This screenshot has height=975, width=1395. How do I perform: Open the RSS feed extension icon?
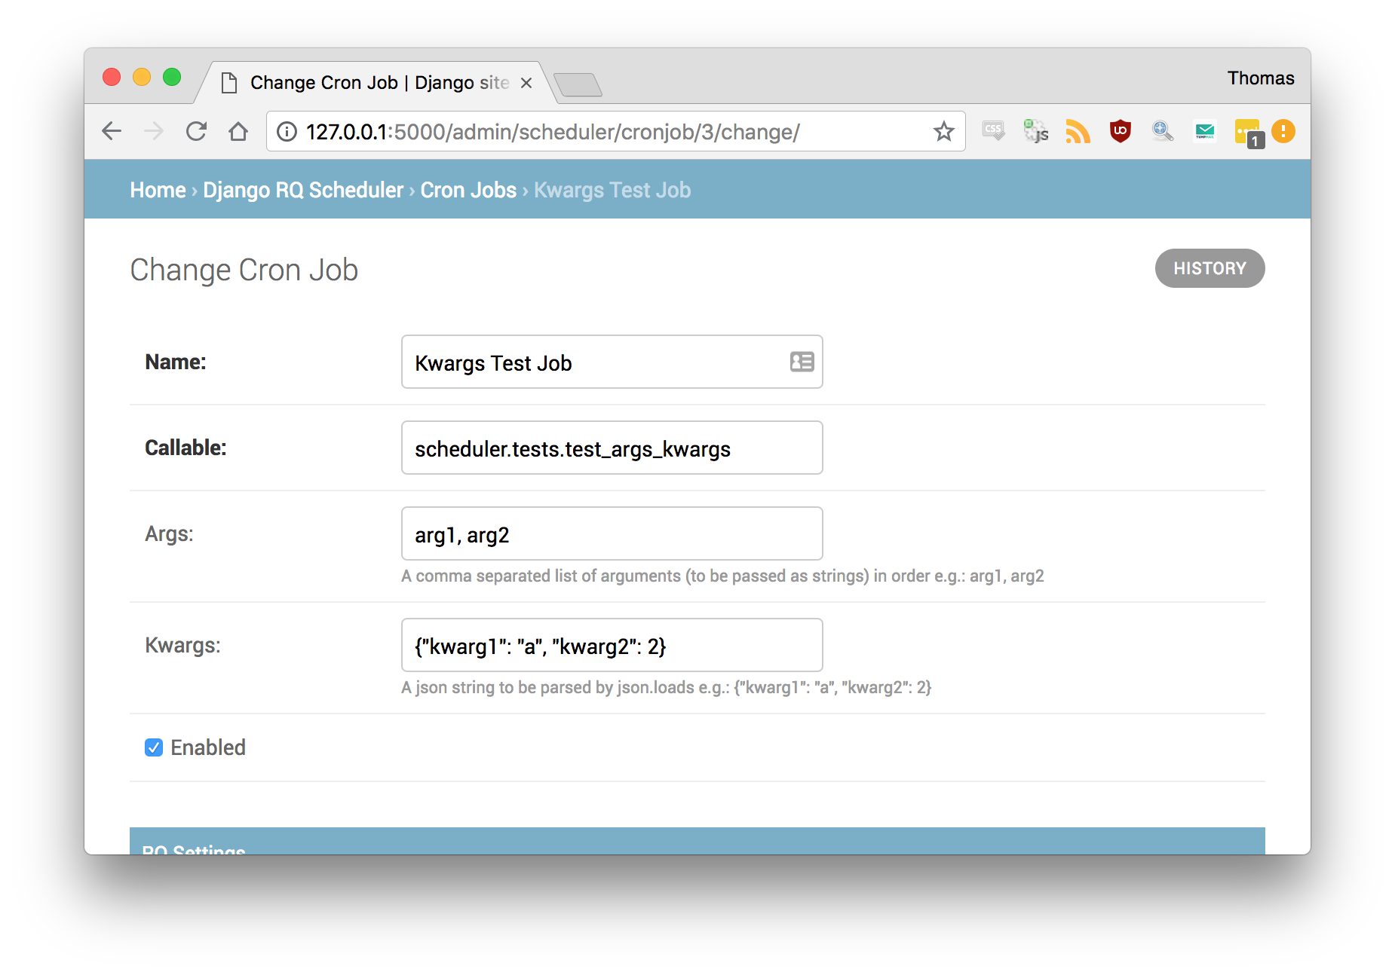[1078, 131]
